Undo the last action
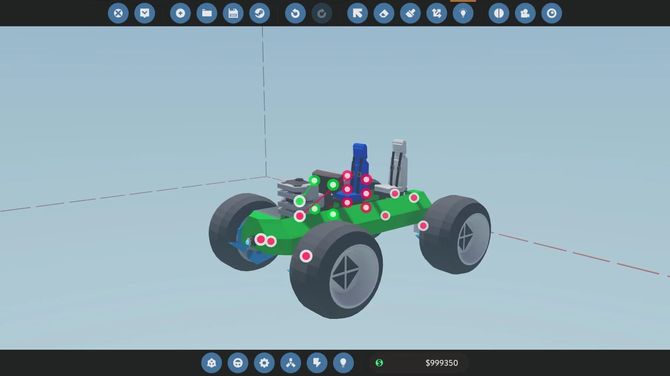The width and height of the screenshot is (670, 376). click(x=295, y=13)
